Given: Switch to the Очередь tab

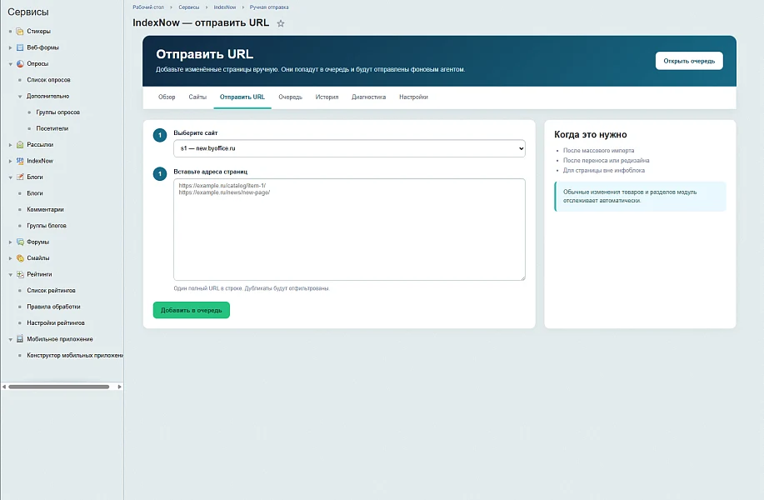Looking at the screenshot, I should pyautogui.click(x=290, y=97).
